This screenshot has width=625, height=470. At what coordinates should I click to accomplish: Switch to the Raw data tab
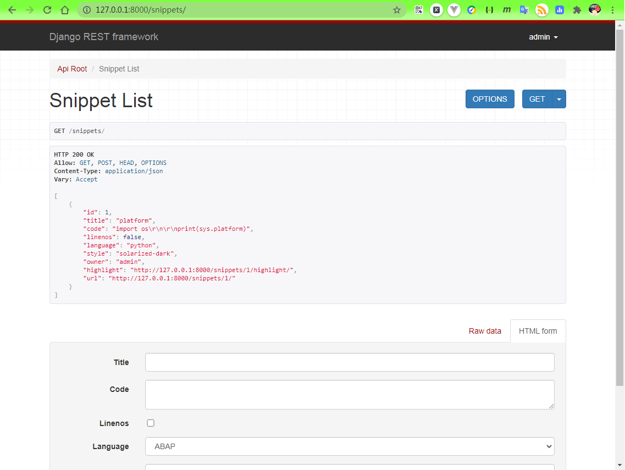point(485,331)
